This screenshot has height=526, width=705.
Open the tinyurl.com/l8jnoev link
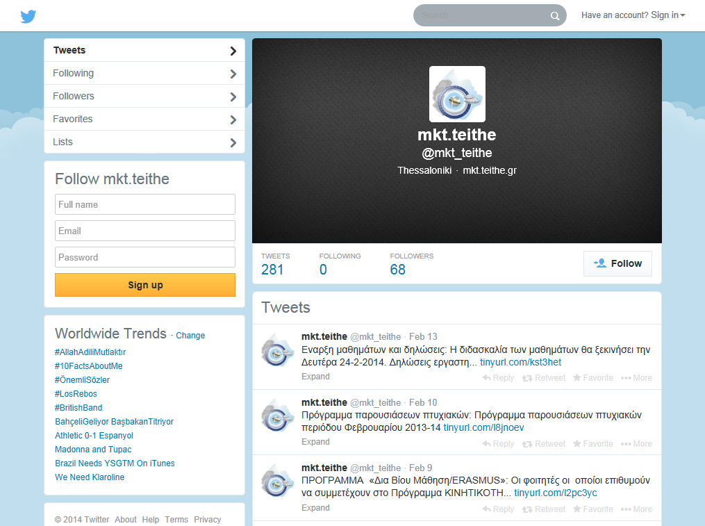click(484, 428)
